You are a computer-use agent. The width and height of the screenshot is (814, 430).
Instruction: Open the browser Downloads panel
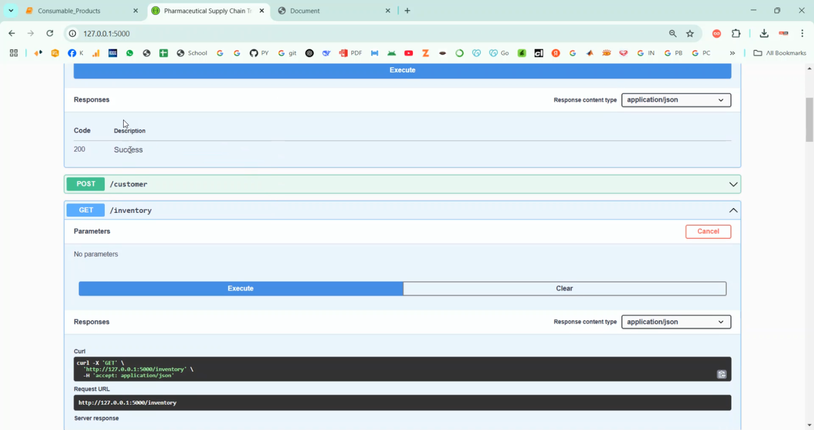[764, 34]
